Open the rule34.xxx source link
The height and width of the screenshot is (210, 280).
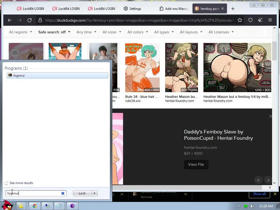click(133, 101)
